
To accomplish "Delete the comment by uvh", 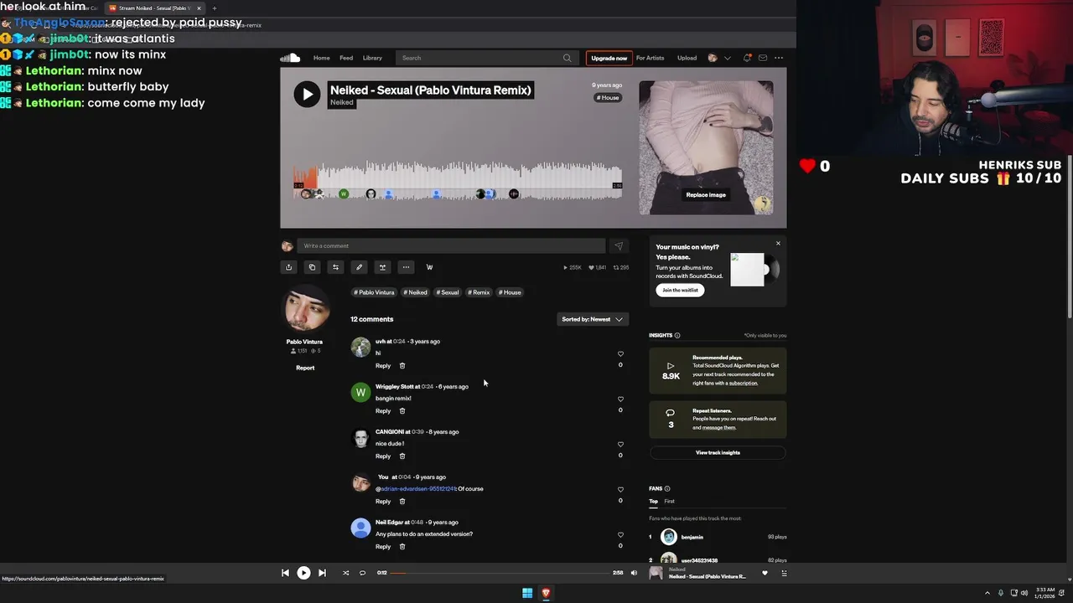I will pyautogui.click(x=402, y=365).
